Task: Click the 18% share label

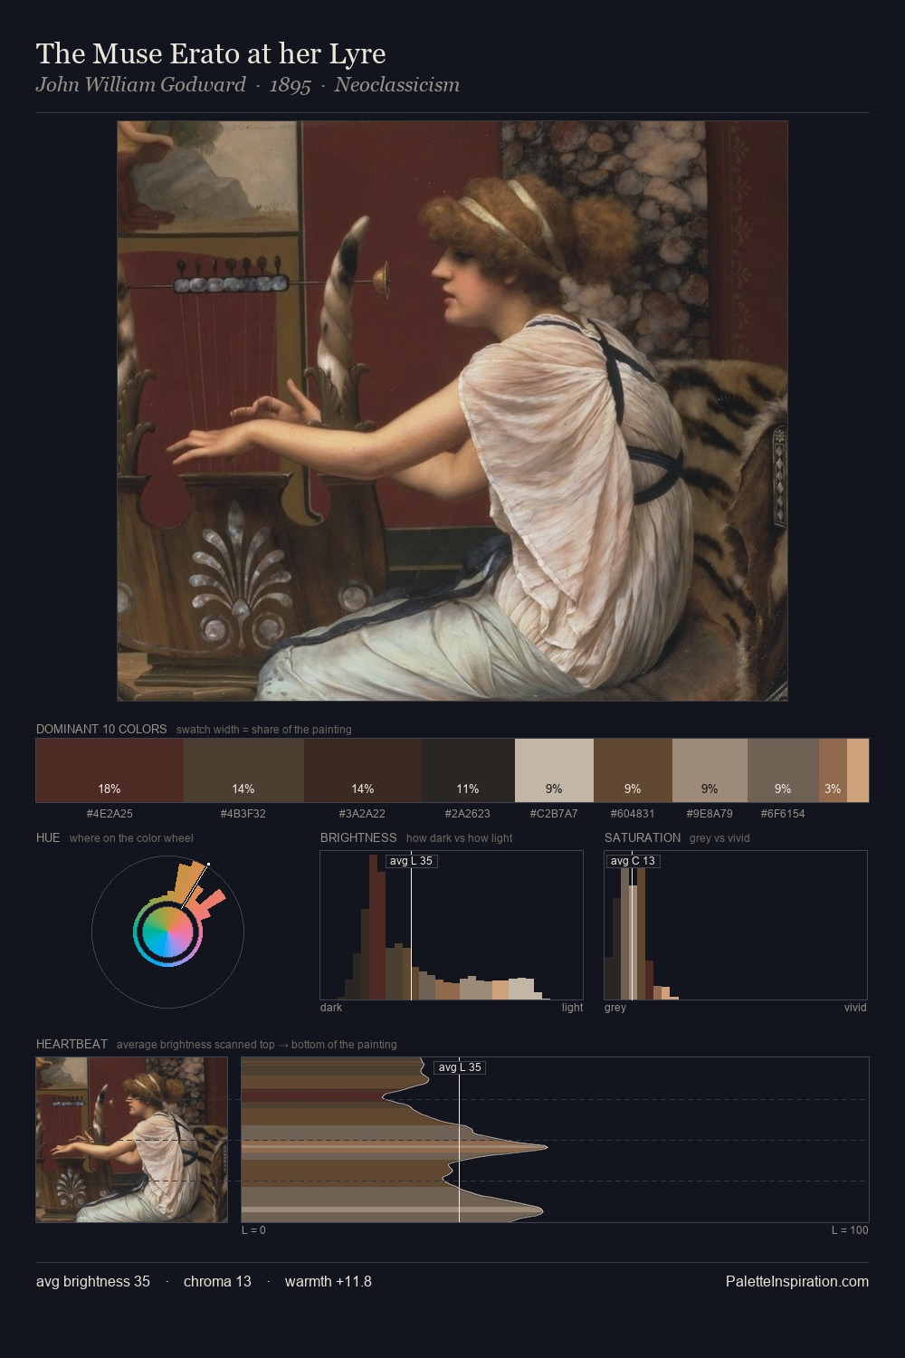Action: click(x=110, y=789)
